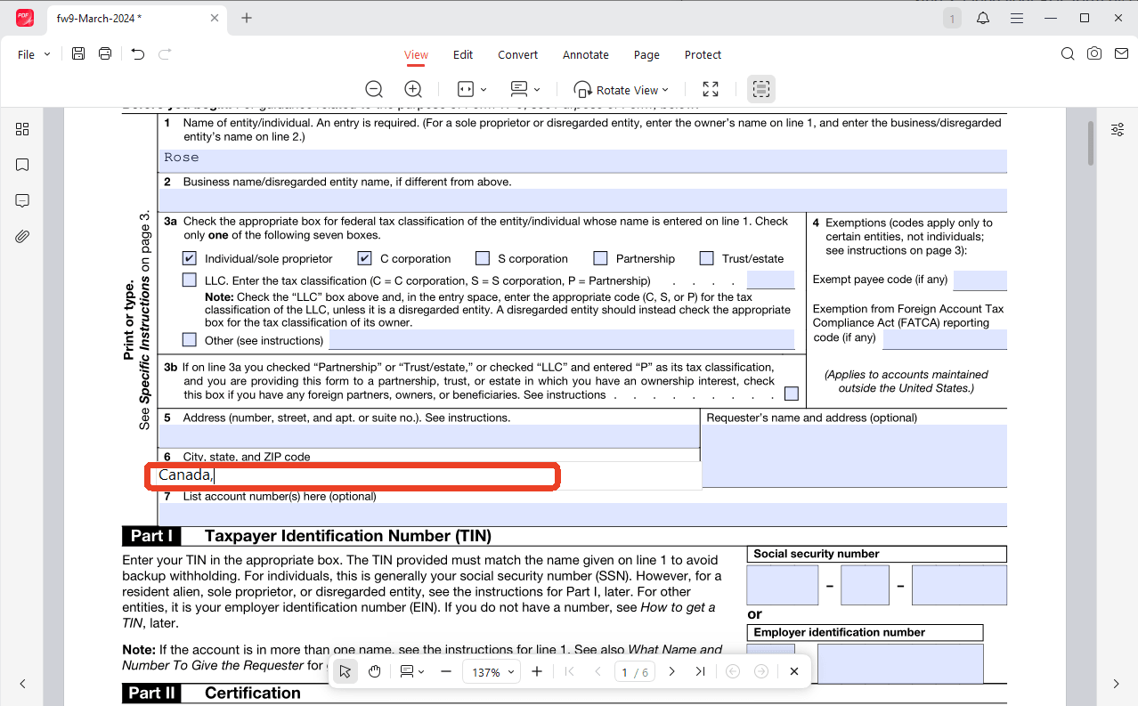Click the first Social security number box
Viewport: 1138px width, 706px height.
pos(782,585)
